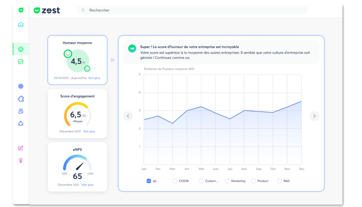The height and width of the screenshot is (207, 362).
Task: Tick the Marketing checkbox
Action: point(227,181)
